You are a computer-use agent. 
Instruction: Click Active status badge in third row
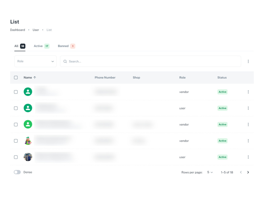click(x=222, y=124)
